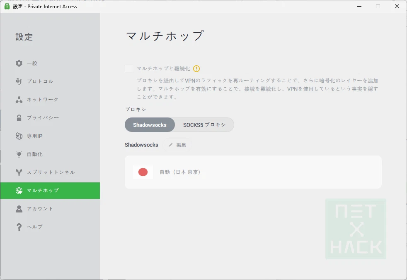
Task: Click the ネットワーク people-network icon
Action: [x=19, y=99]
